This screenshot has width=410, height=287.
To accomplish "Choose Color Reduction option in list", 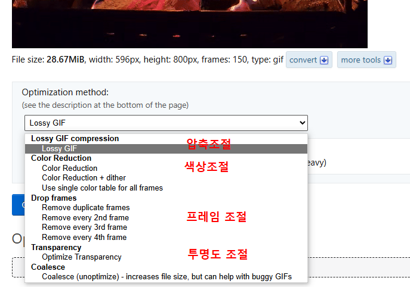I will [x=166, y=169].
